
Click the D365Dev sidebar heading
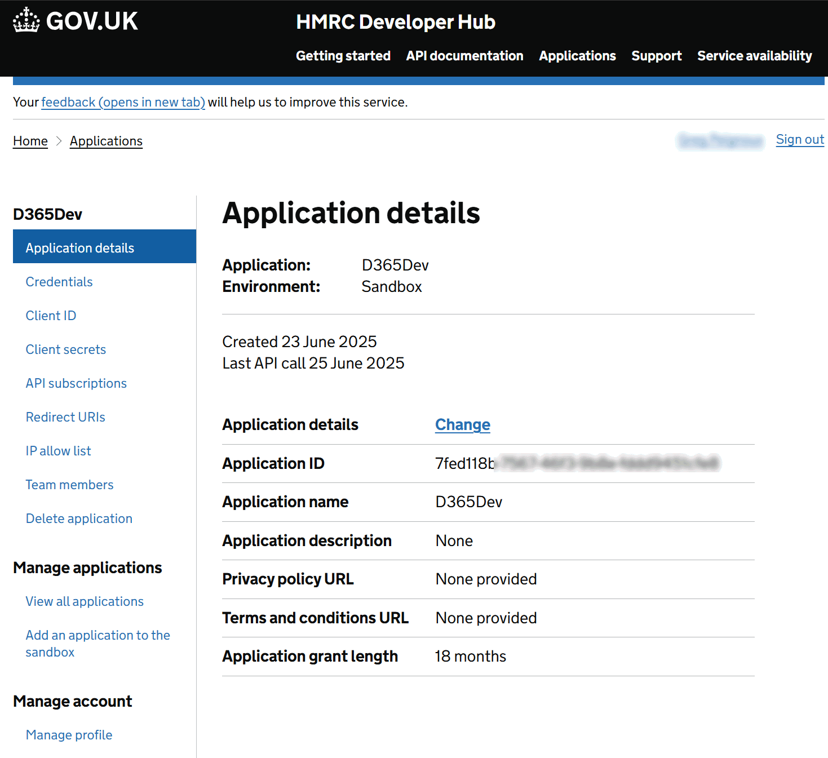47,214
